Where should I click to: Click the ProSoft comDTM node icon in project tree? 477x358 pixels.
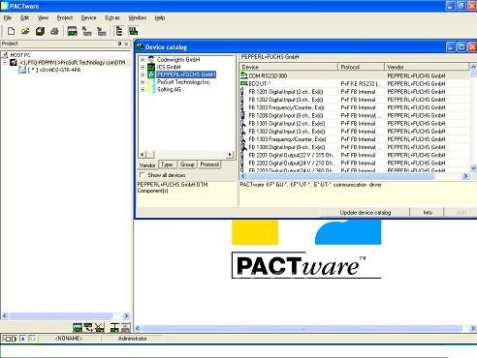coord(14,62)
